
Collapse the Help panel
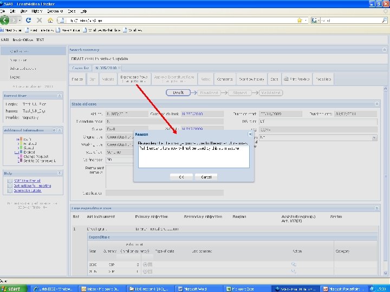tap(60, 173)
